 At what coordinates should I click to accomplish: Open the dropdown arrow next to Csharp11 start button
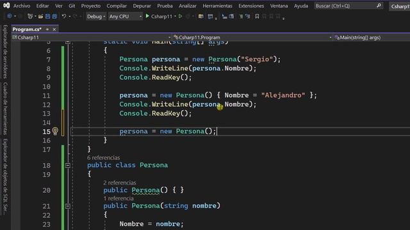(x=175, y=17)
